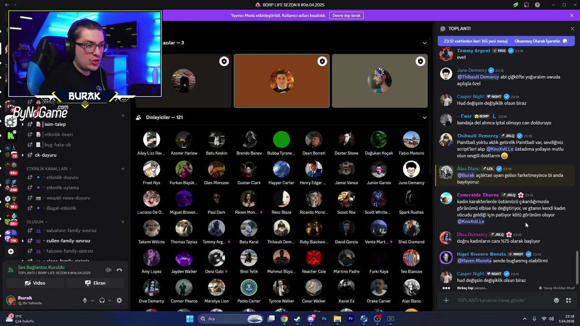Click @KnoXviLLe mention in Thibault's message

click(500, 149)
